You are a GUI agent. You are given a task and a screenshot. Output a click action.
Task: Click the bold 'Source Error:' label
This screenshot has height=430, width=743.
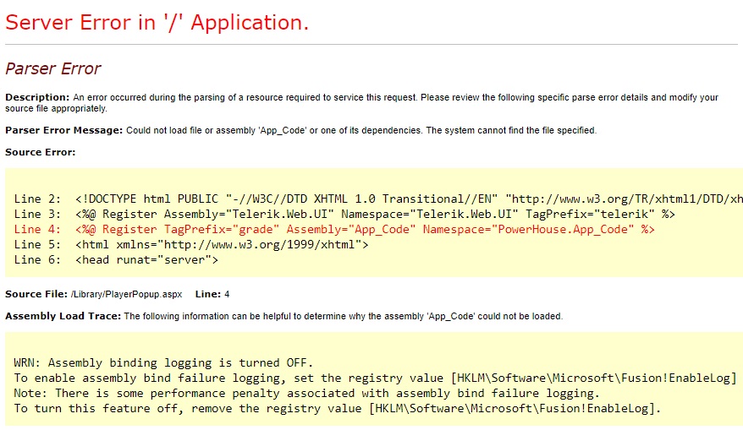[41, 152]
